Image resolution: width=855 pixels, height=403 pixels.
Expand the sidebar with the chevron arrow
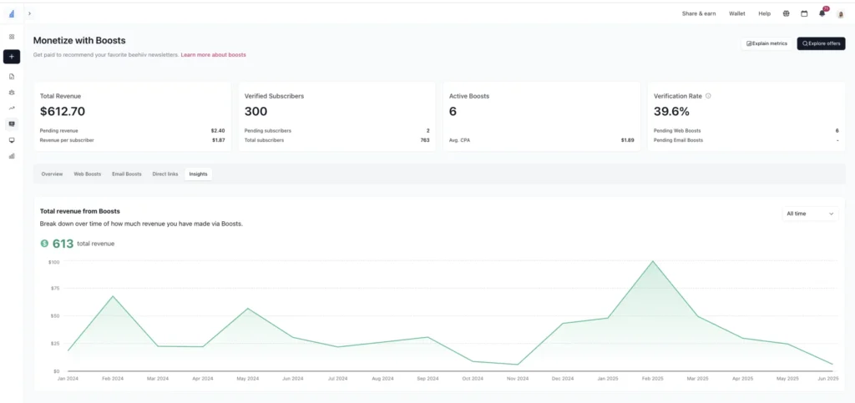30,13
